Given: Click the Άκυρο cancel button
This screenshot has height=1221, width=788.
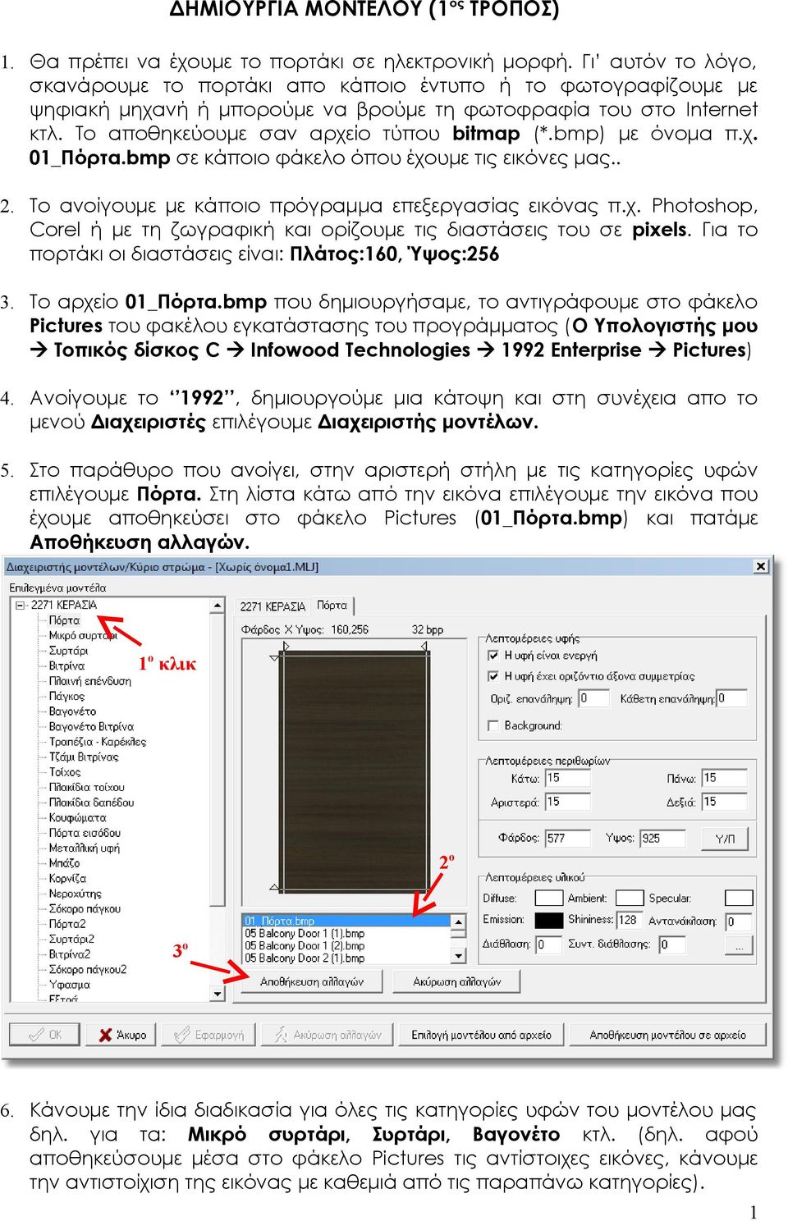Looking at the screenshot, I should [x=123, y=1035].
